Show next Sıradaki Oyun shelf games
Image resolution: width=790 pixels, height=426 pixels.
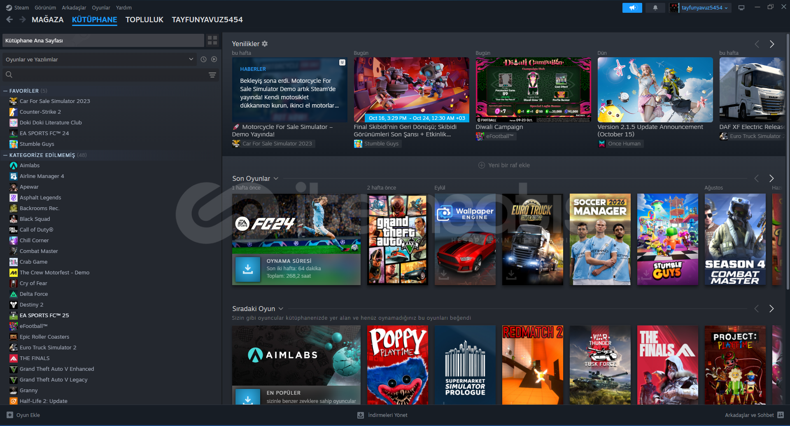tap(771, 309)
